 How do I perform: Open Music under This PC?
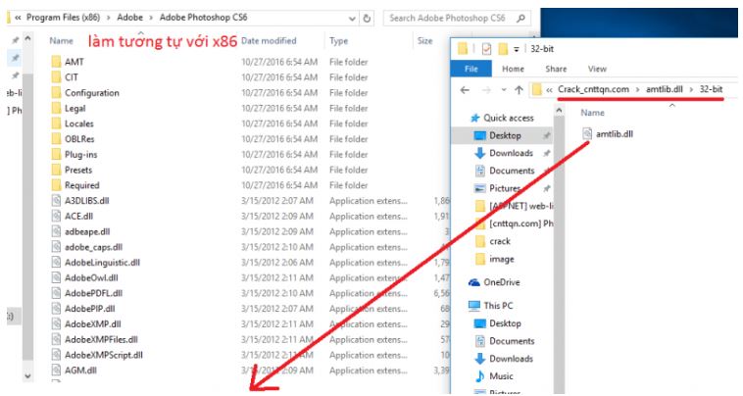pos(503,377)
